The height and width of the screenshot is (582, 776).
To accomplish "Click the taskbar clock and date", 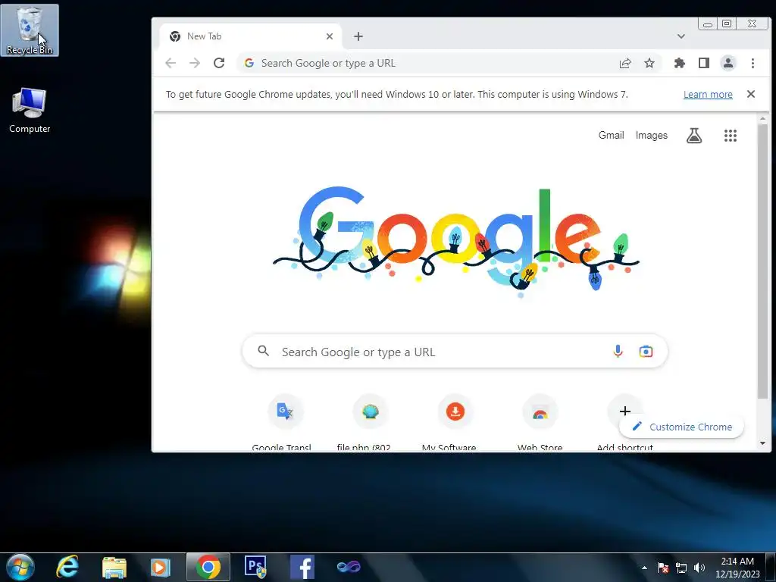I will (737, 568).
